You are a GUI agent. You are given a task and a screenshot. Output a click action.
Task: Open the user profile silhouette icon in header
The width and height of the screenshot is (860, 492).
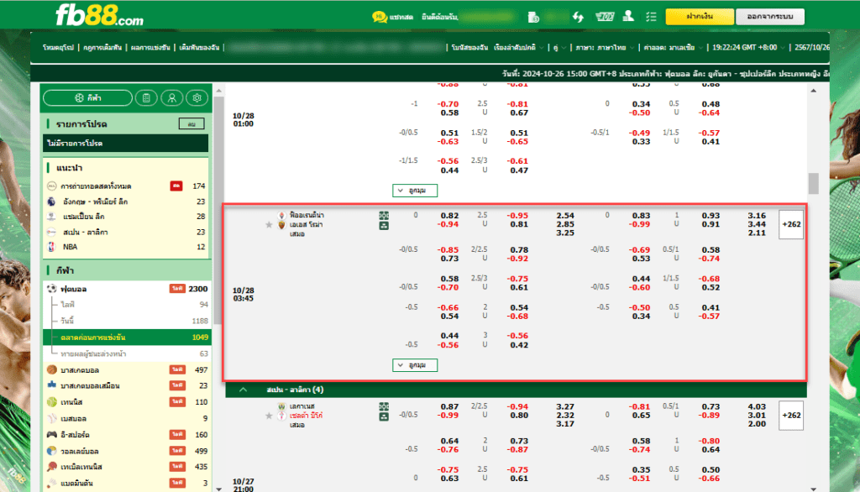click(628, 17)
